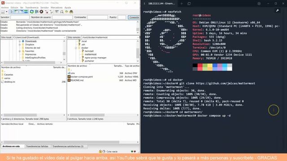Select the Carpetas folder in local list
The image size is (287, 161).
(x=9, y=75)
